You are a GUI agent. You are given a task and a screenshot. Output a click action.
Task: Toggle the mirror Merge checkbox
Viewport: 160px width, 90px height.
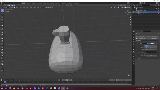[x=145, y=56]
